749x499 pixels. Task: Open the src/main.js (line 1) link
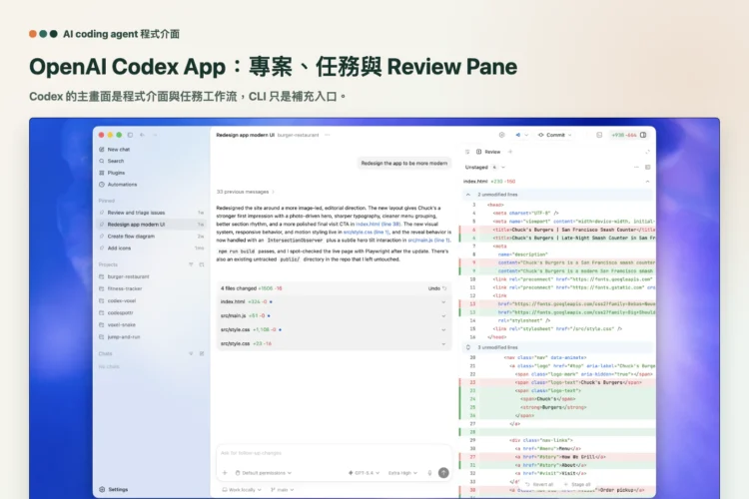pos(428,241)
